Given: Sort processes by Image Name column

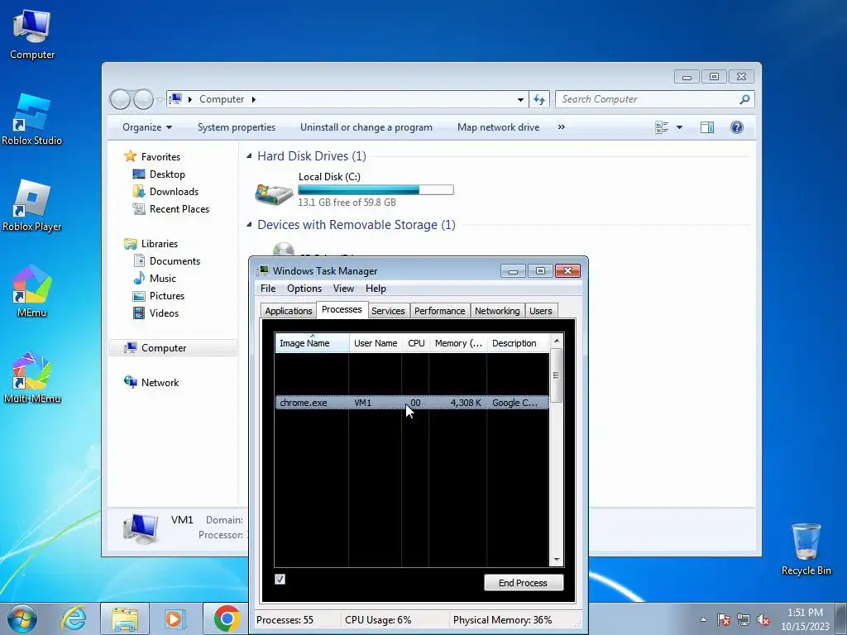Looking at the screenshot, I should [312, 343].
